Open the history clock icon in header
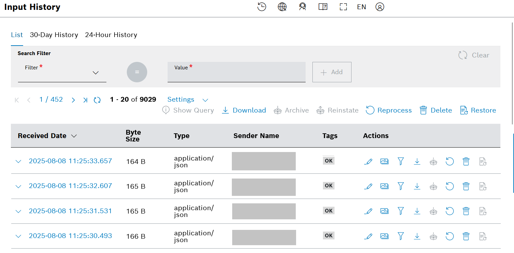This screenshot has width=514, height=253. pyautogui.click(x=261, y=7)
